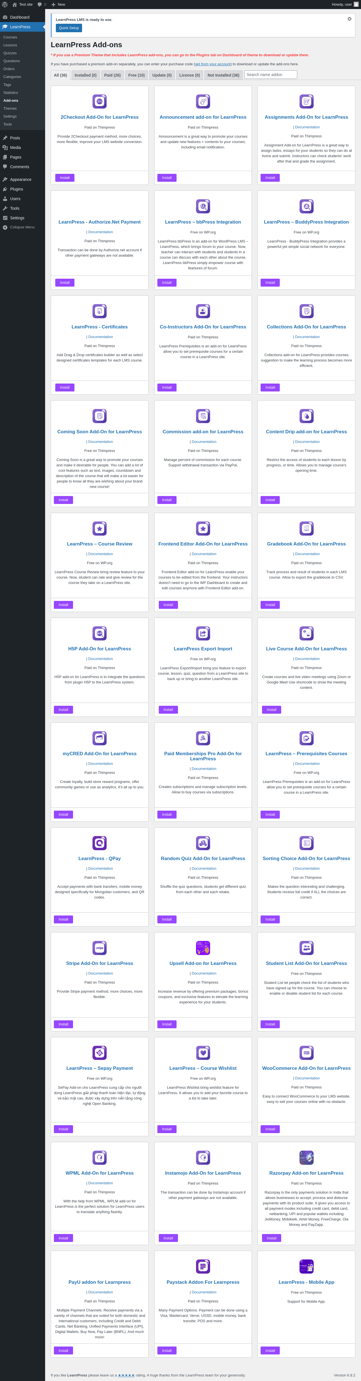Switch to the License (0) tab

click(x=189, y=75)
